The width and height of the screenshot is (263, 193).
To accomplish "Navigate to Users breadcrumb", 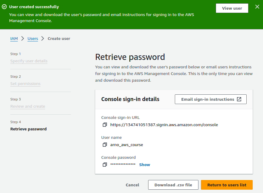I will (x=33, y=38).
